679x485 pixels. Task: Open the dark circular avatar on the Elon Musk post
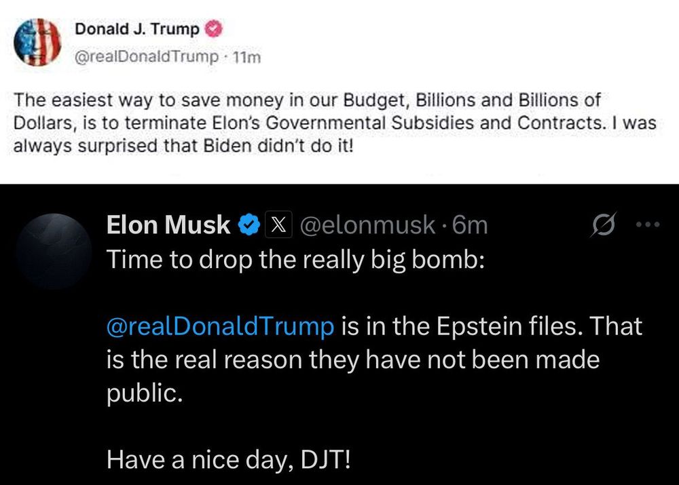click(52, 251)
